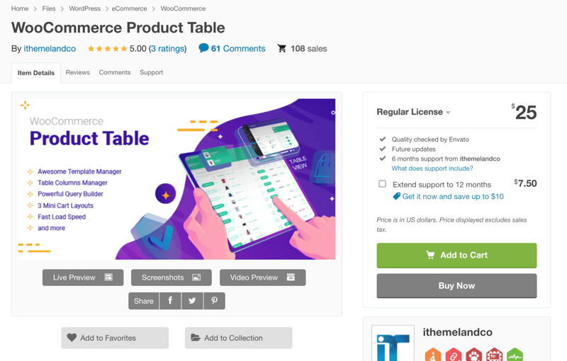Enable Extend support to 12 months checkbox
This screenshot has width=567, height=361.
(383, 184)
